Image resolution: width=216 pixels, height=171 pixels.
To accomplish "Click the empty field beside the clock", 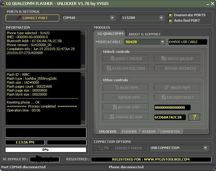I will pyautogui.click(x=67, y=143).
